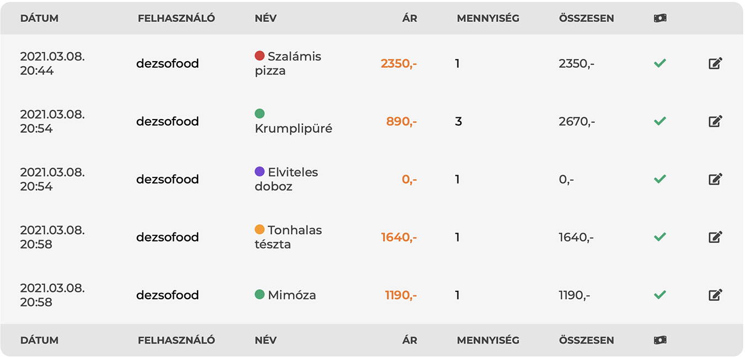Image resolution: width=745 pixels, height=357 pixels.
Task: Edit the Elviteles doboz order entry
Action: (715, 179)
